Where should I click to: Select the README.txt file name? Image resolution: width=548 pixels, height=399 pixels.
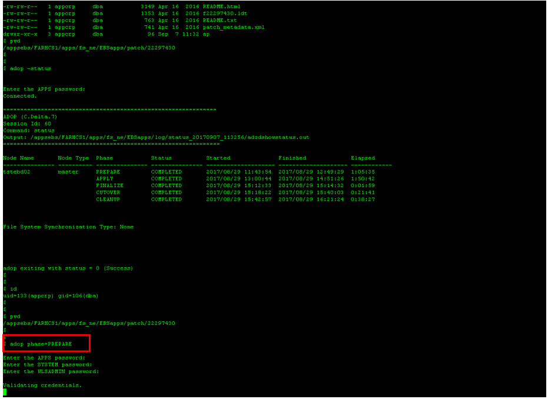click(x=220, y=20)
